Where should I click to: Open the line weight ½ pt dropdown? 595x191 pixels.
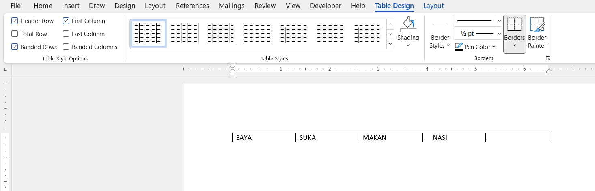499,34
